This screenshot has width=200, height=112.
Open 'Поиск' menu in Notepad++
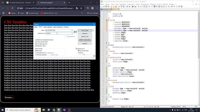click(x=113, y=4)
